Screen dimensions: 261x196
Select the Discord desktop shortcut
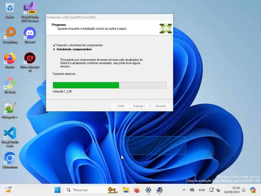click(x=30, y=35)
